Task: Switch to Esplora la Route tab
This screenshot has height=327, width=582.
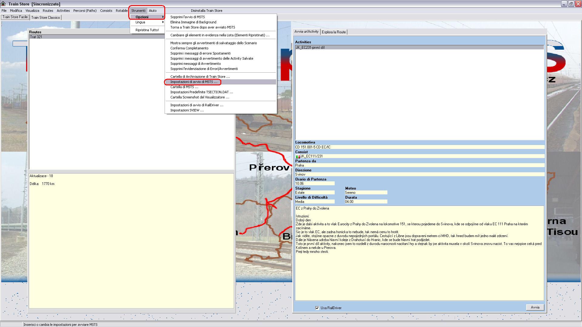Action: click(334, 32)
